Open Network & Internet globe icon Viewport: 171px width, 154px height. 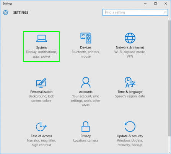pyautogui.click(x=130, y=38)
